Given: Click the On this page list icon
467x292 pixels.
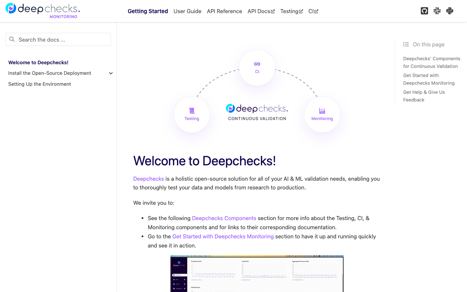Looking at the screenshot, I should coord(406,45).
